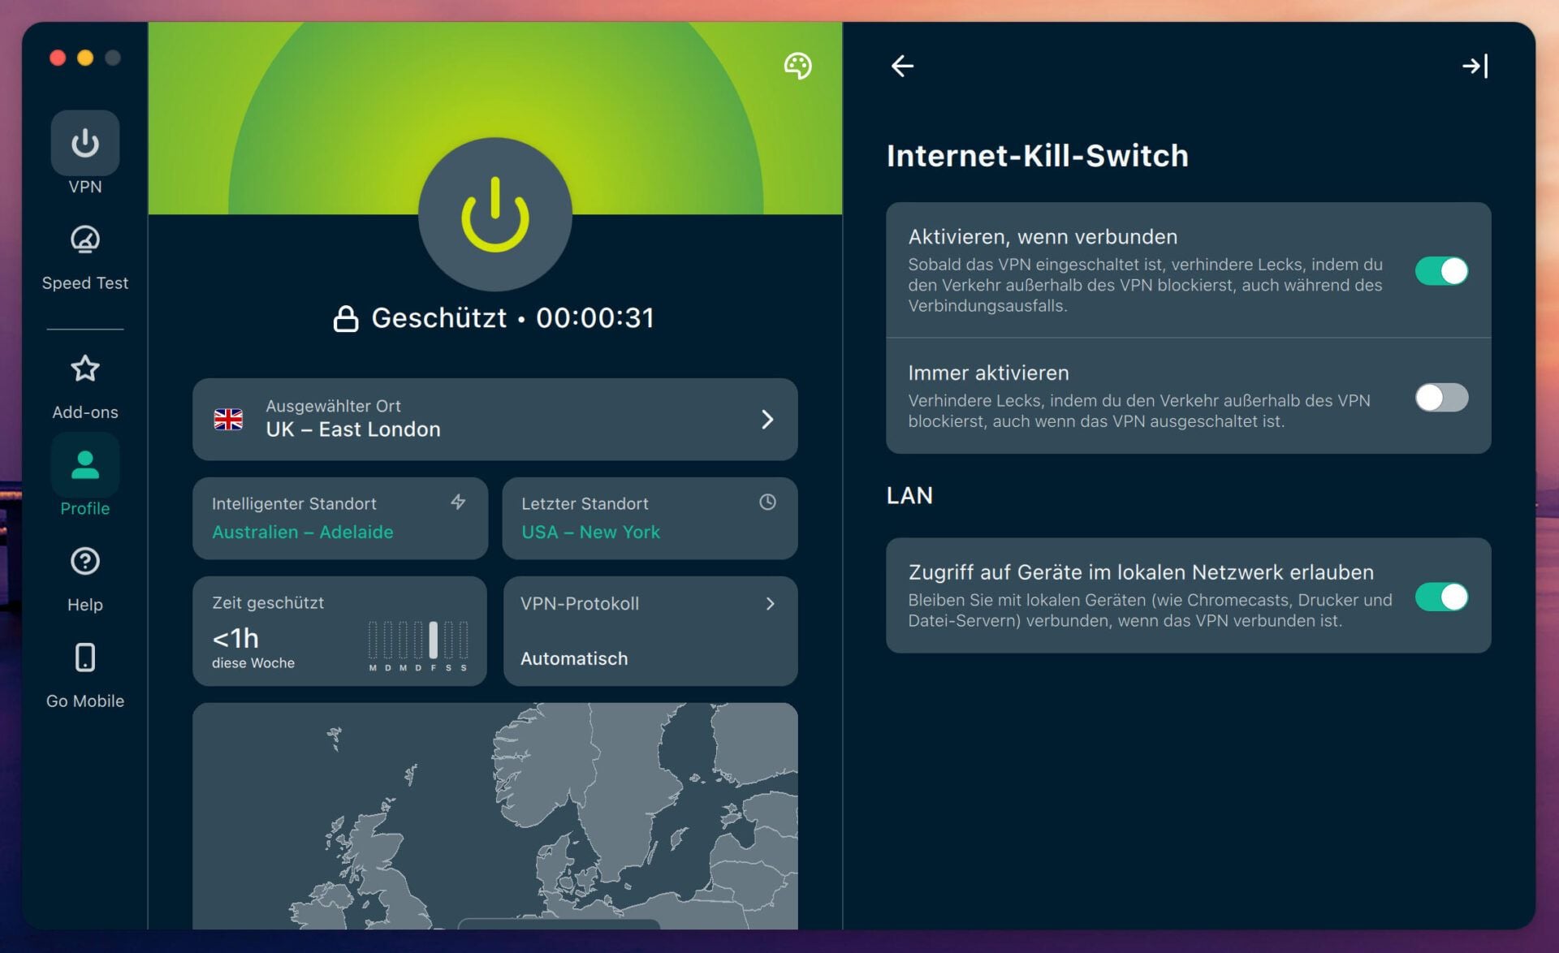Open the location selector for UK – East London

tap(495, 419)
